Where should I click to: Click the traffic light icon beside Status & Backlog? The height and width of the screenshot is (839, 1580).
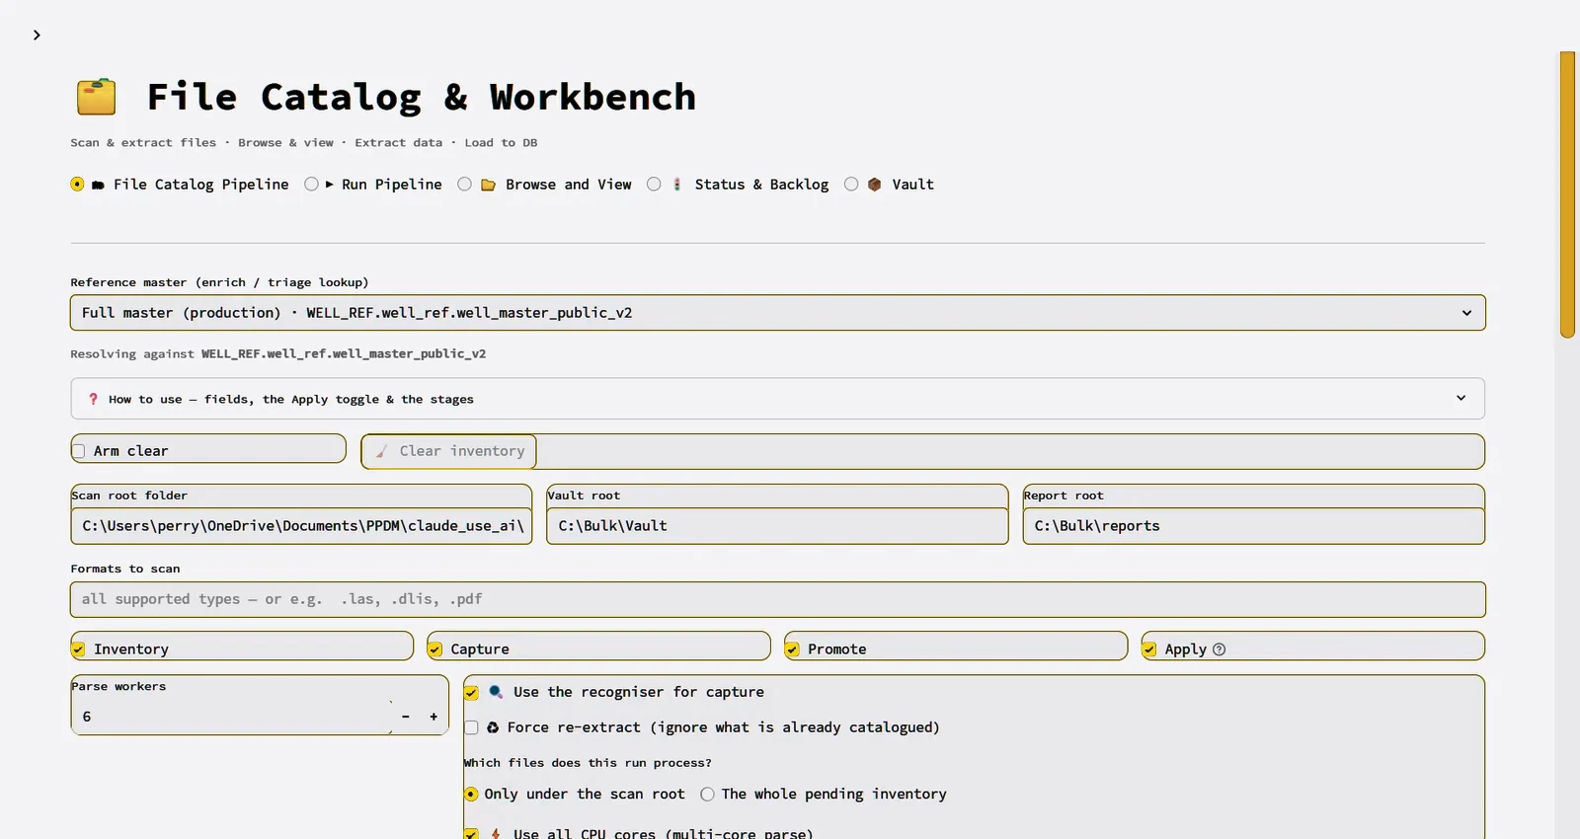coord(677,185)
